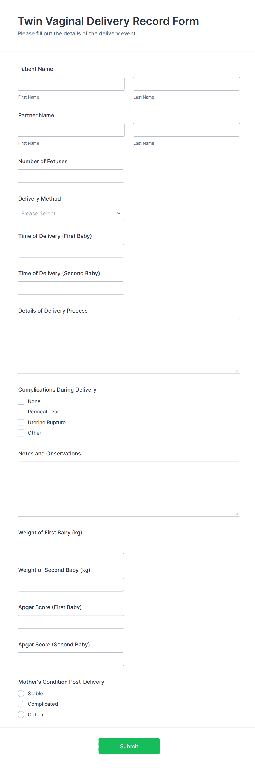Click the Notes and Observations textarea
Viewport: 255px width, 768px height.
(129, 489)
